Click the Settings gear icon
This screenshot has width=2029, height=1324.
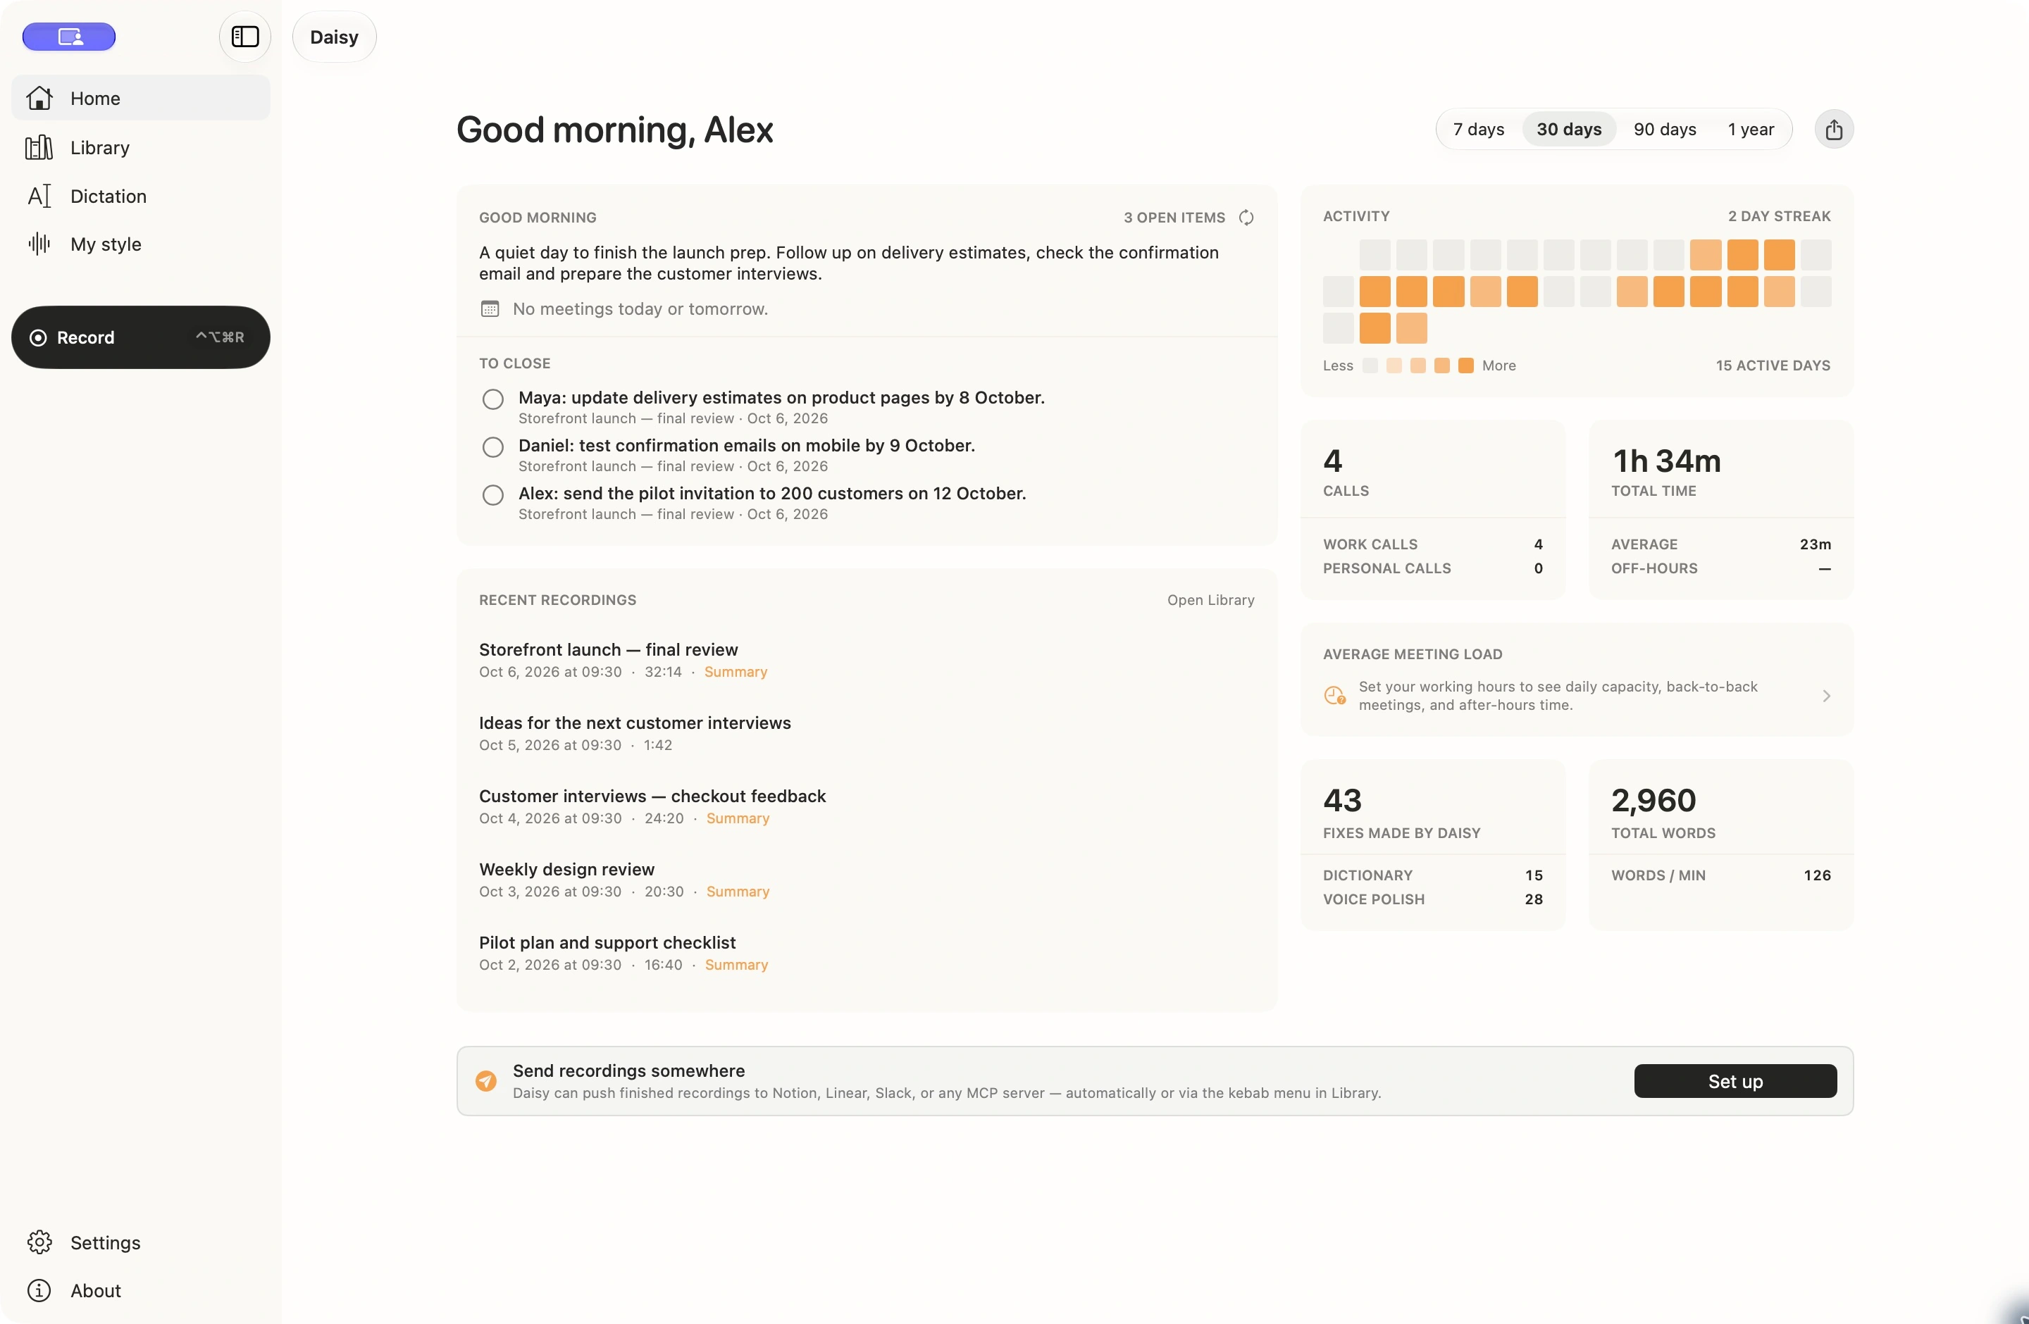[39, 1242]
